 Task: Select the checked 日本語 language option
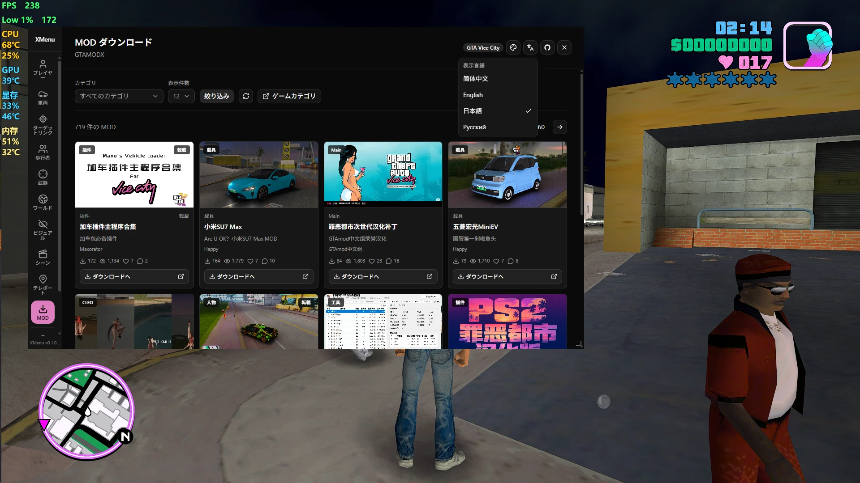(497, 111)
